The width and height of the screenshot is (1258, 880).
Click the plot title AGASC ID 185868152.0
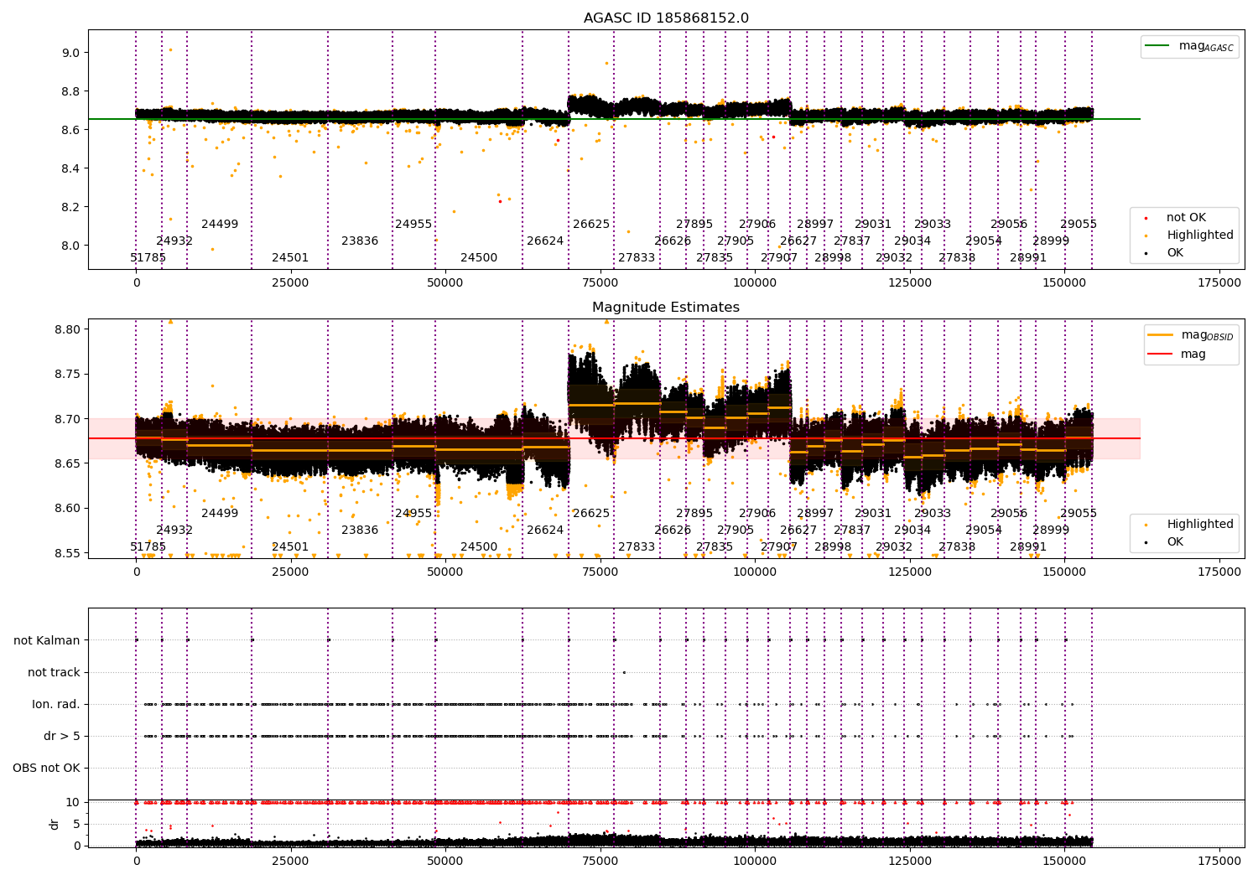coord(666,18)
